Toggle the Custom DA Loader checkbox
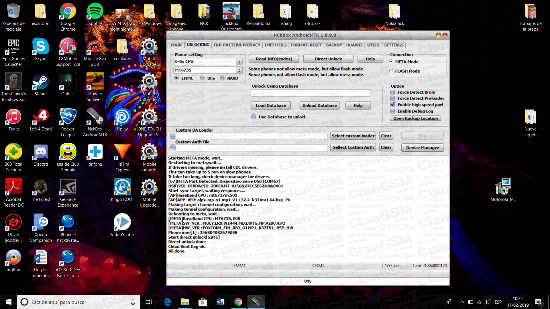Screen dimensions: 550x309 (173, 136)
